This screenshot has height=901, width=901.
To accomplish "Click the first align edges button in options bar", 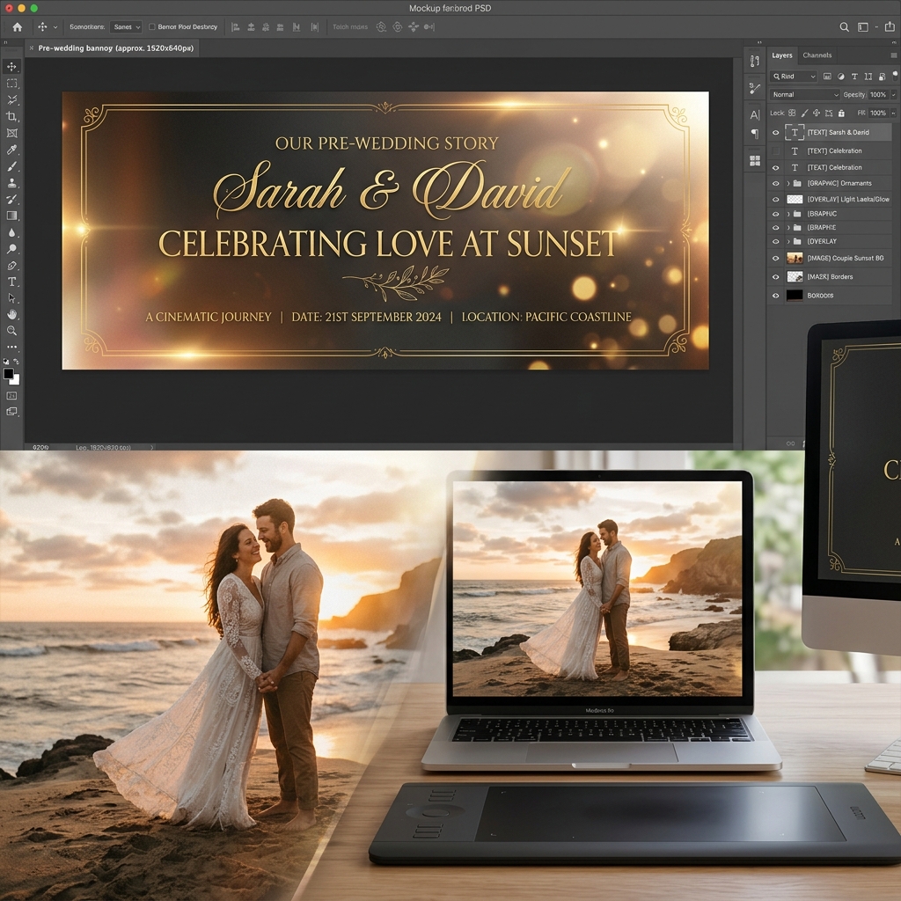I will [x=235, y=27].
